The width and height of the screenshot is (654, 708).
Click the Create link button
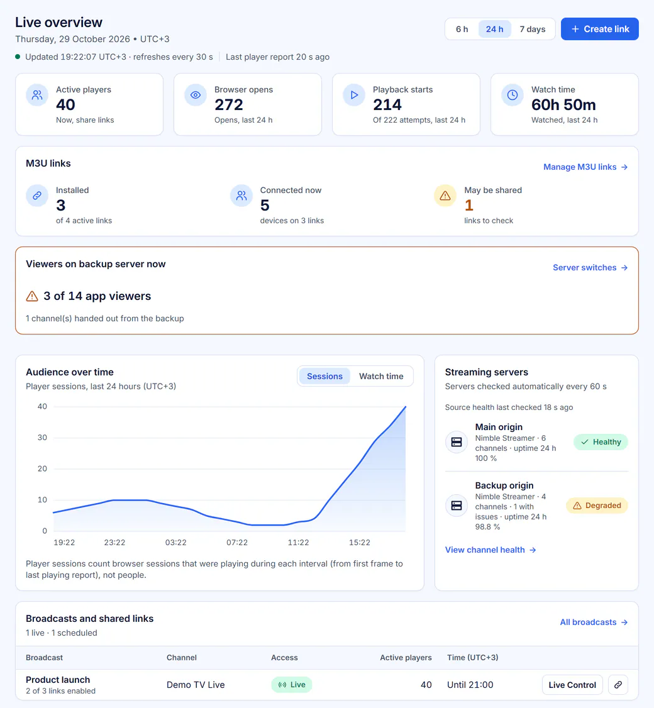click(x=600, y=29)
